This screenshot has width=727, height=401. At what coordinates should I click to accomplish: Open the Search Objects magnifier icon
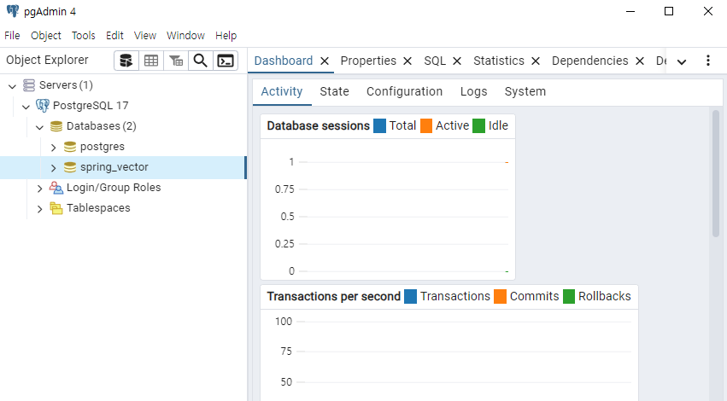[x=200, y=61]
